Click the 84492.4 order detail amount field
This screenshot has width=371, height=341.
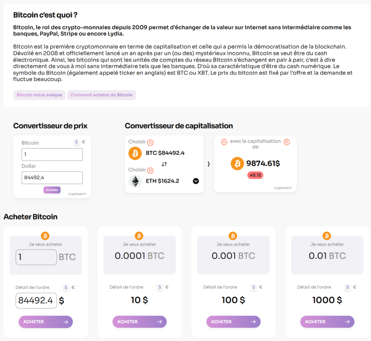(x=36, y=300)
